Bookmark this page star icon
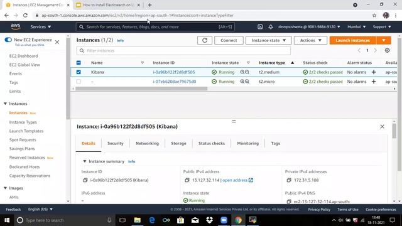The image size is (402, 226). [374, 15]
